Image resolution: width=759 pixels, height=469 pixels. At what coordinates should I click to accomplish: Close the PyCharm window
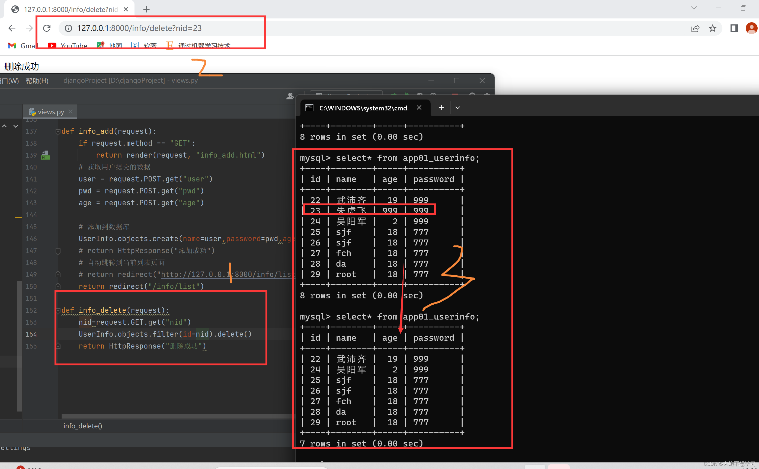pyautogui.click(x=482, y=81)
